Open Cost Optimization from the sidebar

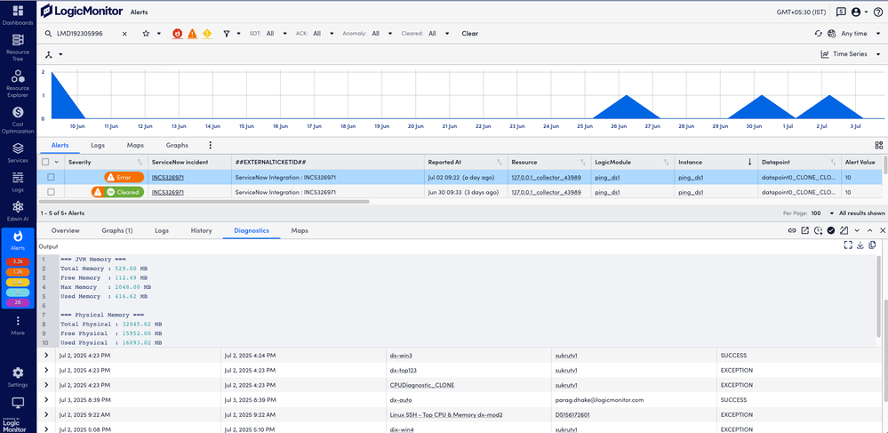click(x=18, y=120)
